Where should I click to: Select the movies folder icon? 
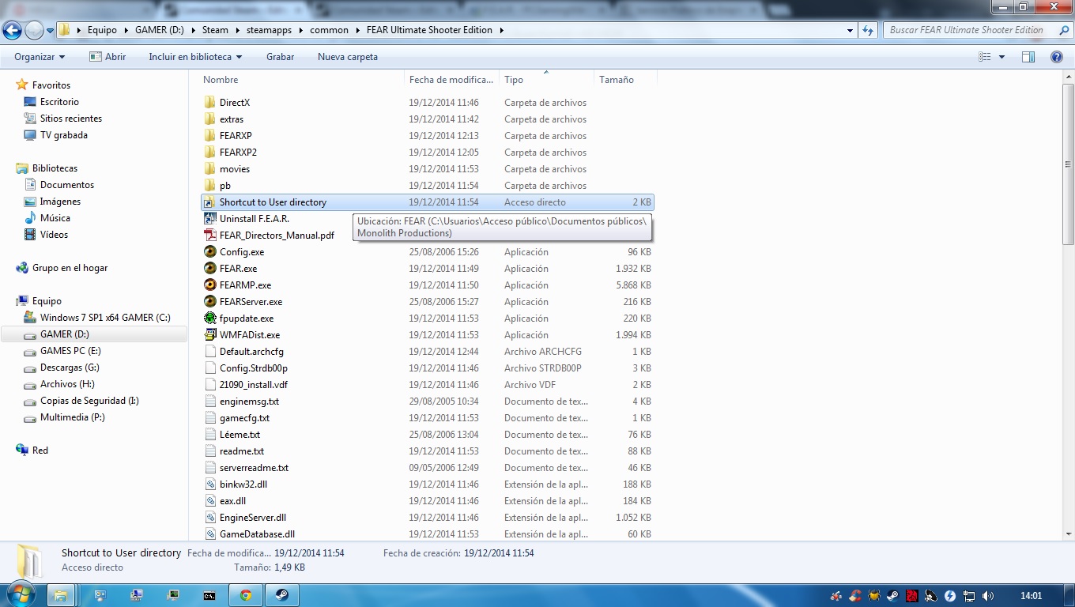209,169
